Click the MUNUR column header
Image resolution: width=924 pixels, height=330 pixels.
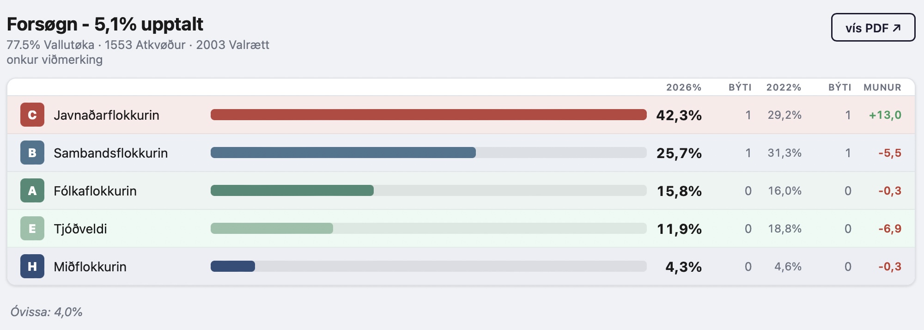tap(882, 87)
